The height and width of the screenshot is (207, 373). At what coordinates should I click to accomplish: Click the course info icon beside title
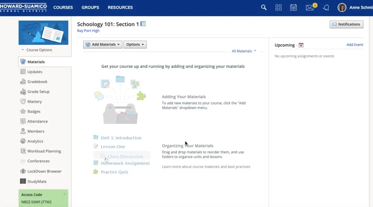[143, 24]
